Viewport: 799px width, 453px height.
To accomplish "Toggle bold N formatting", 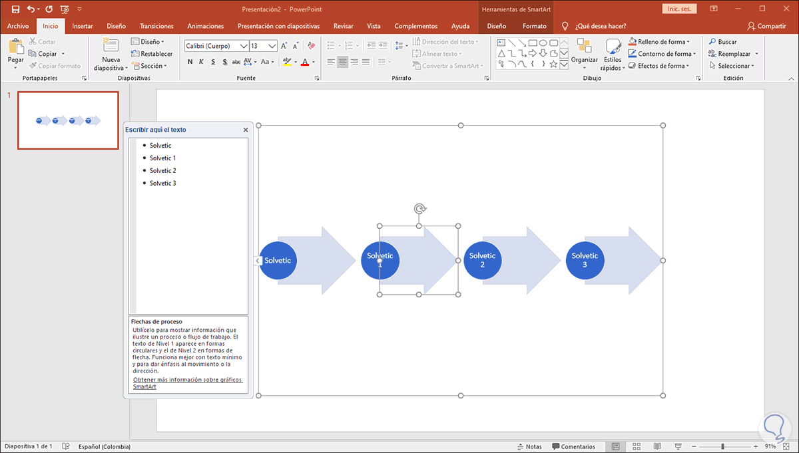I will (190, 62).
